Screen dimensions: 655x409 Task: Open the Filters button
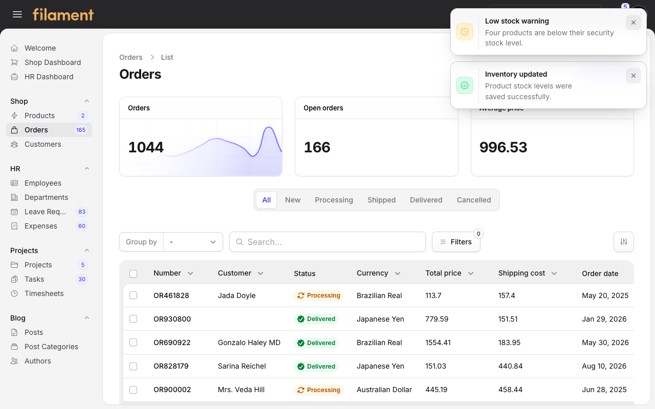[x=456, y=242]
